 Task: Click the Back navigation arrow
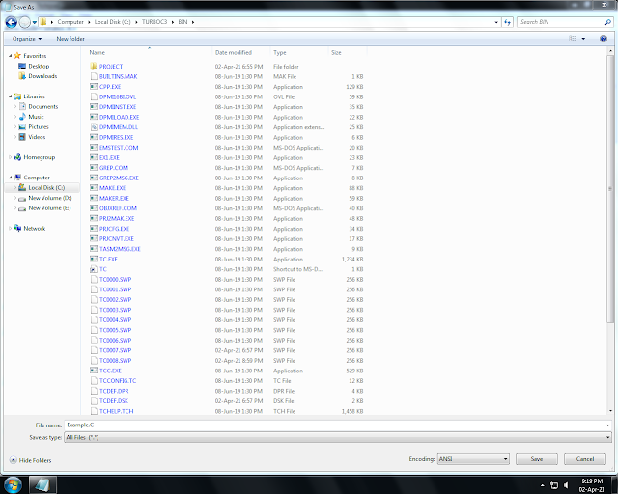11,22
